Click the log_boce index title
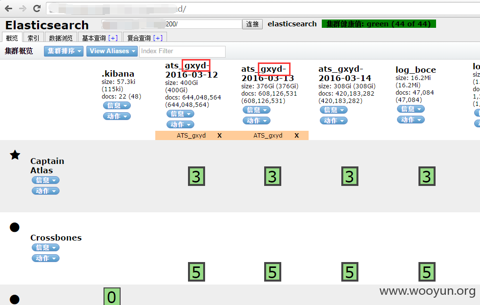Viewport: 480px width, 305px height. pyautogui.click(x=416, y=70)
